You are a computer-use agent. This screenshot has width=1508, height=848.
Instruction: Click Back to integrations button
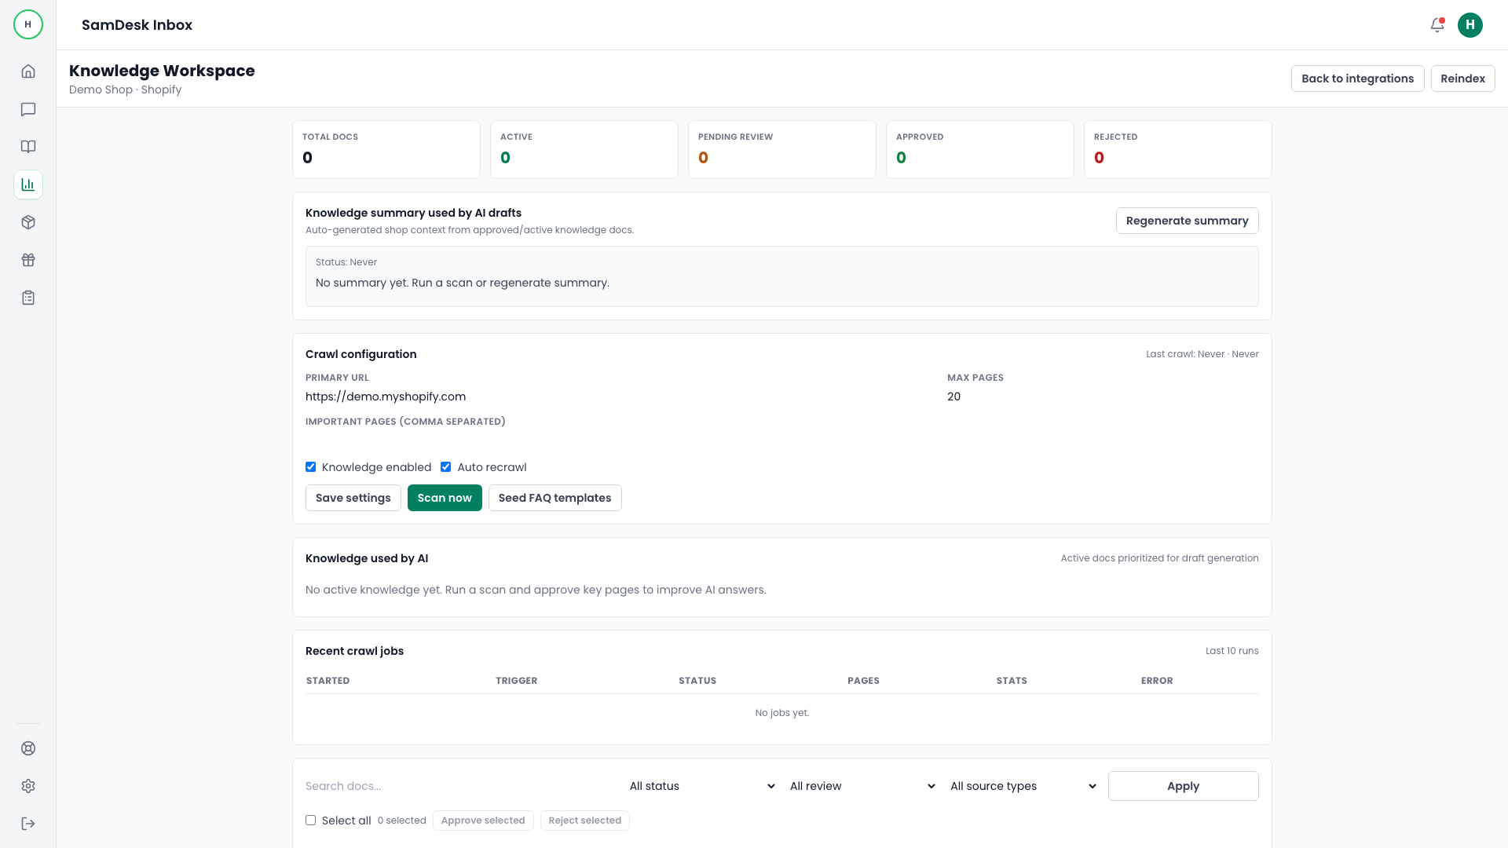(1357, 79)
